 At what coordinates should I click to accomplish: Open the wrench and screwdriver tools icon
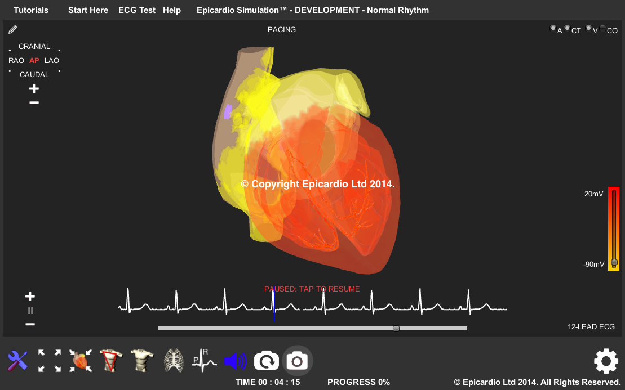tap(17, 361)
